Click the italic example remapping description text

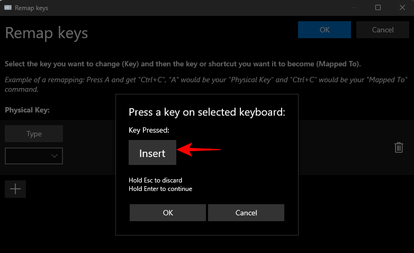[x=206, y=84]
